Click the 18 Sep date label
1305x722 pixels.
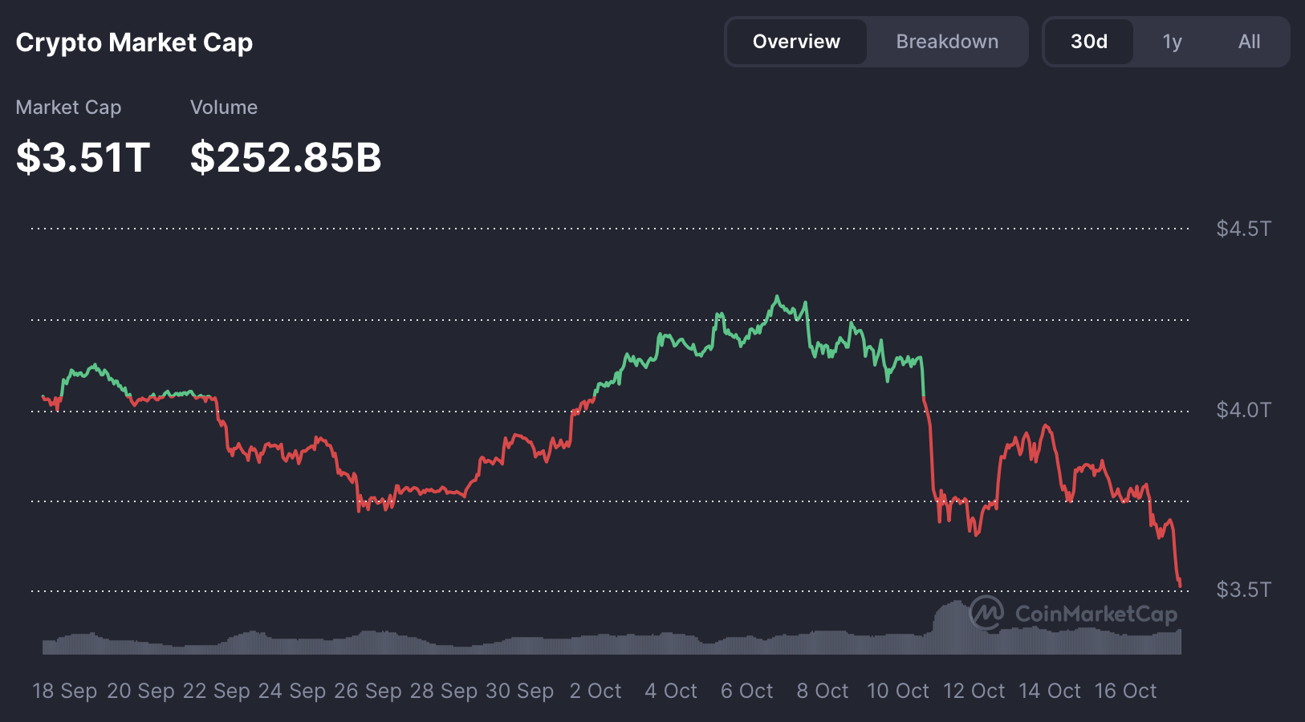(64, 691)
